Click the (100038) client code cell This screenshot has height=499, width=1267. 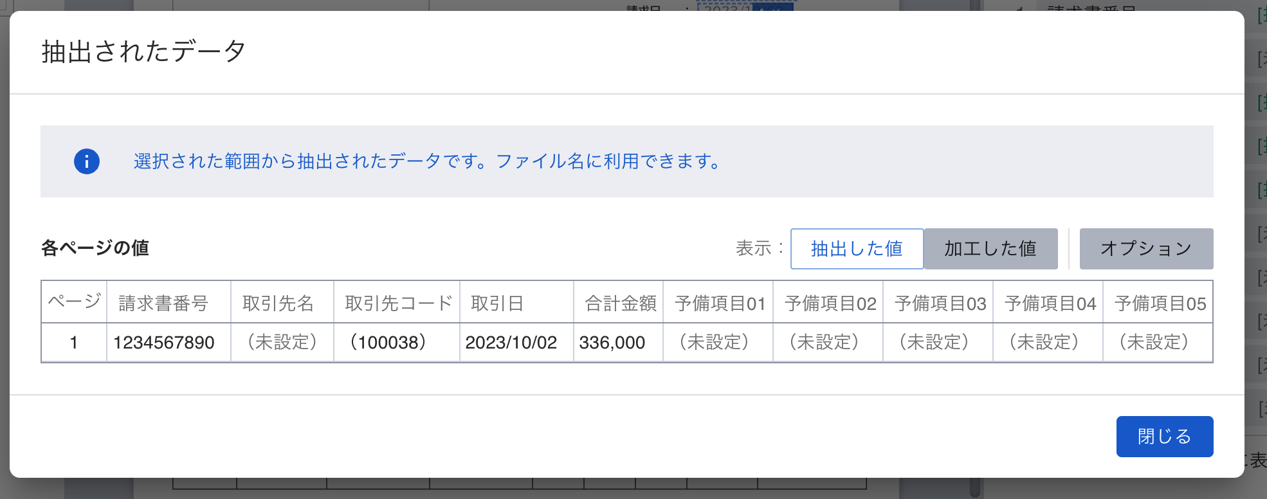coord(388,342)
